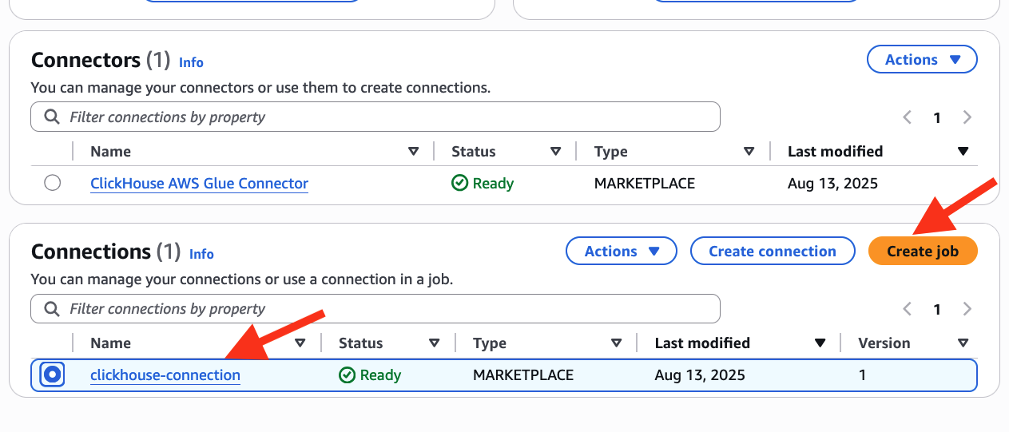Open the ClickHouse AWS Glue Connector link
The height and width of the screenshot is (432, 1009).
(x=199, y=184)
